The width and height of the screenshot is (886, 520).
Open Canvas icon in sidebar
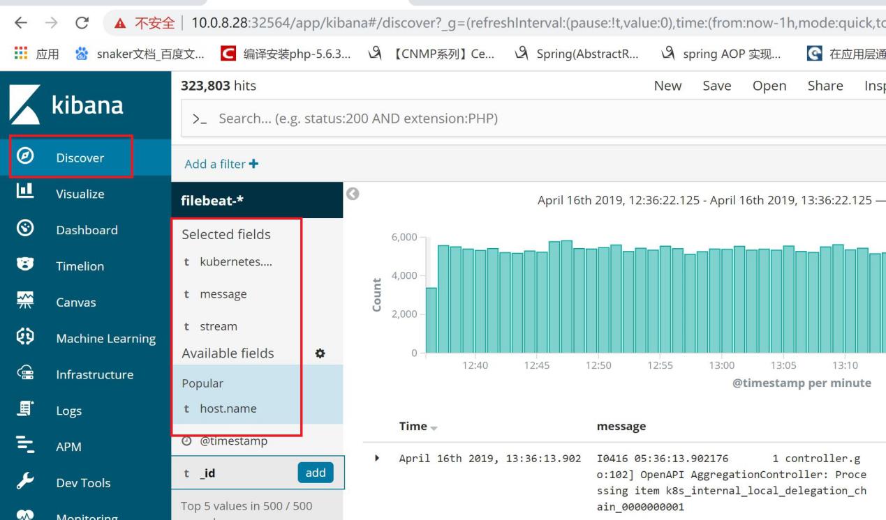26,302
